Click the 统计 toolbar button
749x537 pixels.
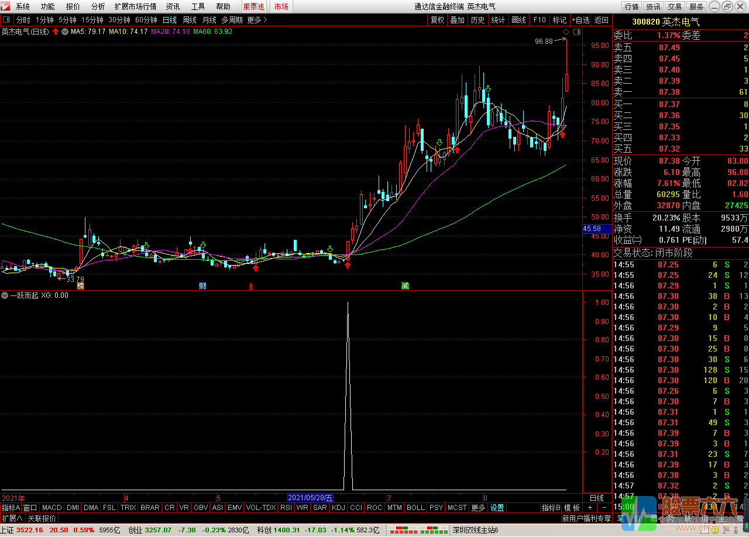point(498,20)
